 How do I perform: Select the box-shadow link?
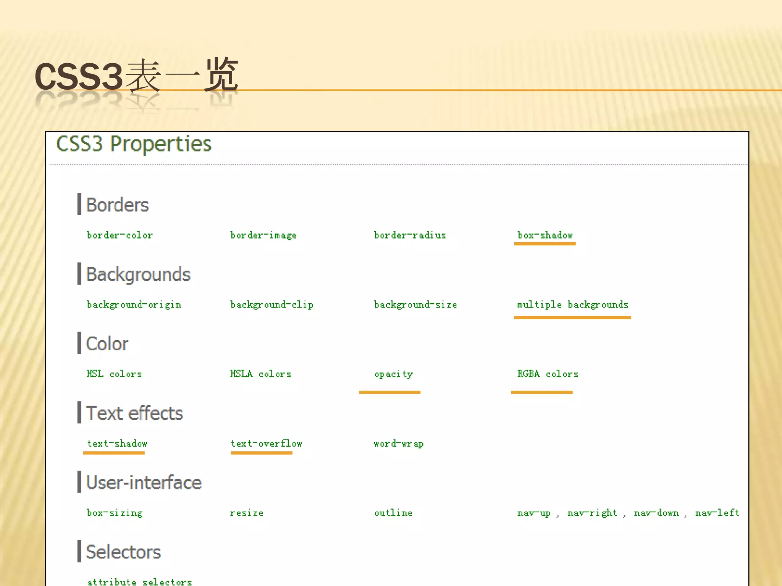(545, 235)
